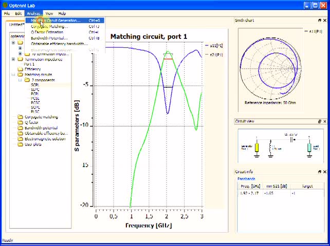The image size is (330, 246).
Task: Click the yellow generator component in circuit
Action: (257, 148)
